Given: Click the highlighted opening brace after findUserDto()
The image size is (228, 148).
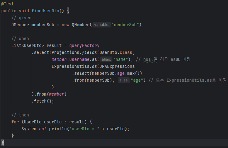Looking at the screenshot, I should click(x=68, y=11).
